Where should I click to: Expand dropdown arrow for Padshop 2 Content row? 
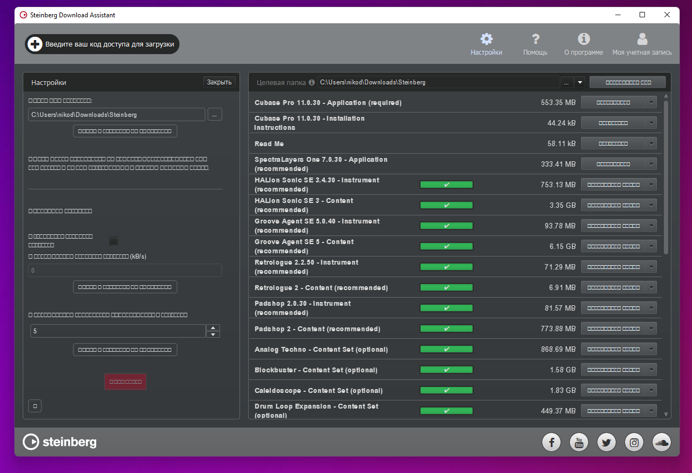[x=651, y=329]
